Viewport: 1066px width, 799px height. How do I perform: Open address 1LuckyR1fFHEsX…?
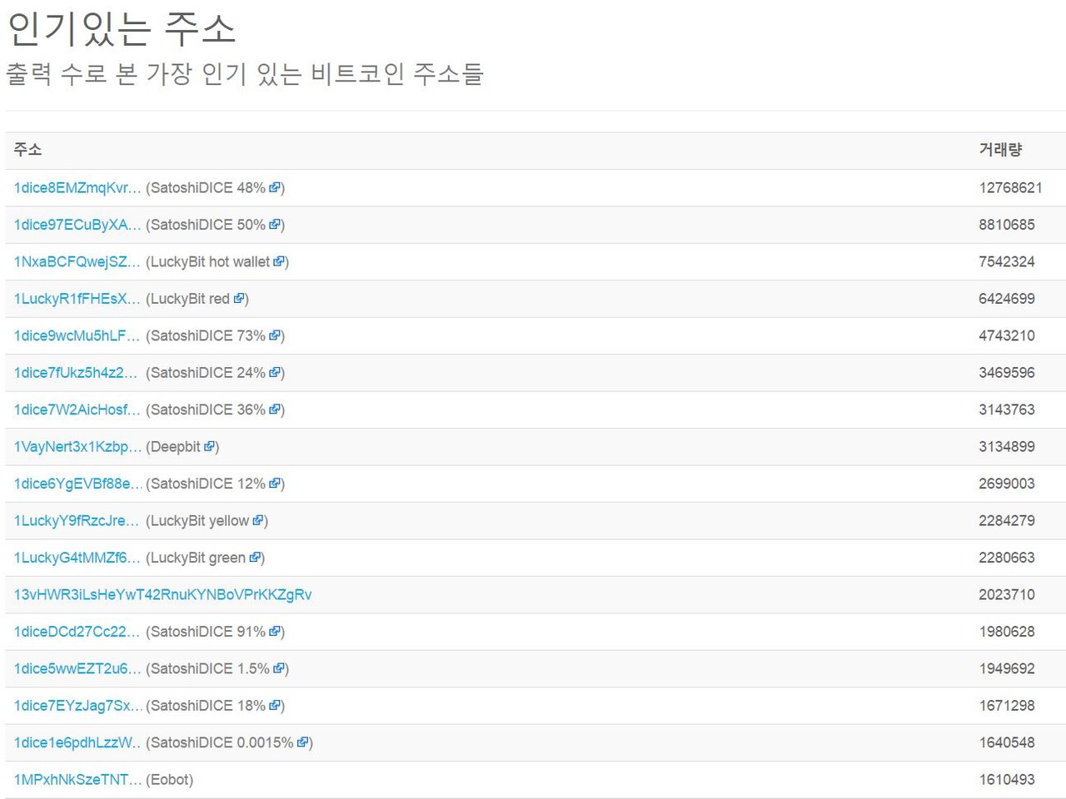(77, 299)
